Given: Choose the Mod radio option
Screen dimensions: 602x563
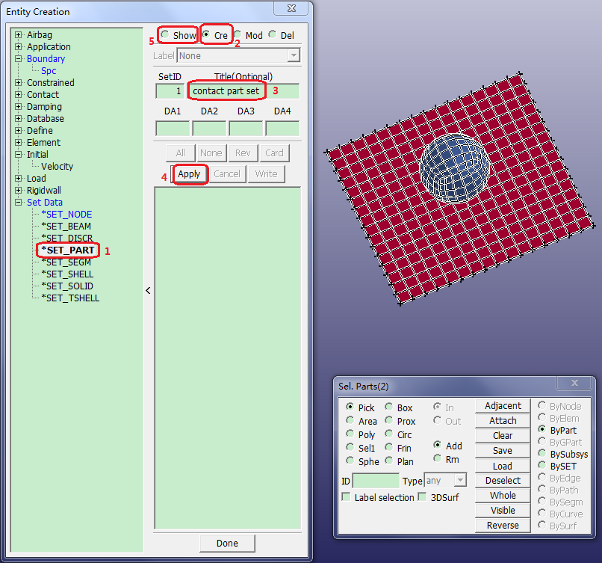Looking at the screenshot, I should pos(238,35).
